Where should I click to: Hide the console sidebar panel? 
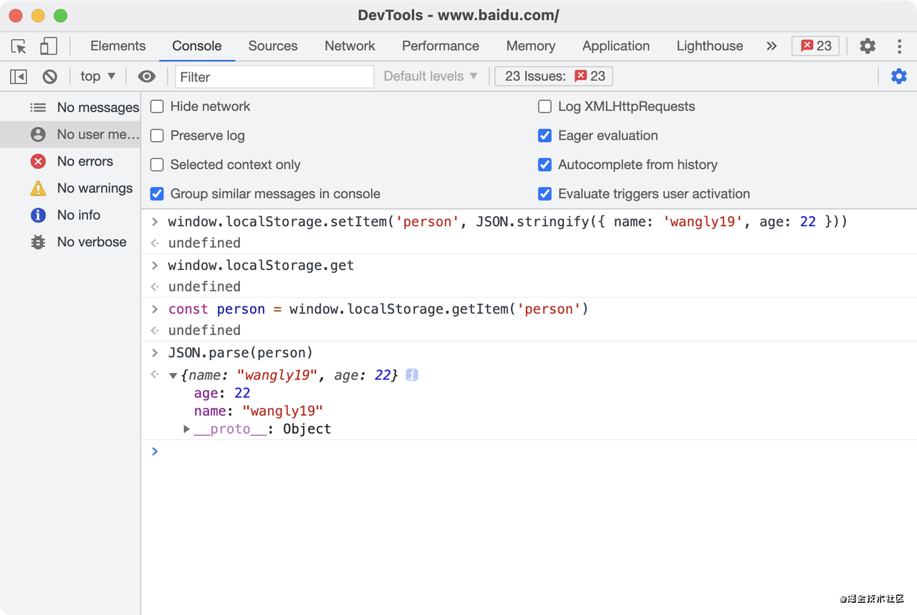pyautogui.click(x=19, y=77)
